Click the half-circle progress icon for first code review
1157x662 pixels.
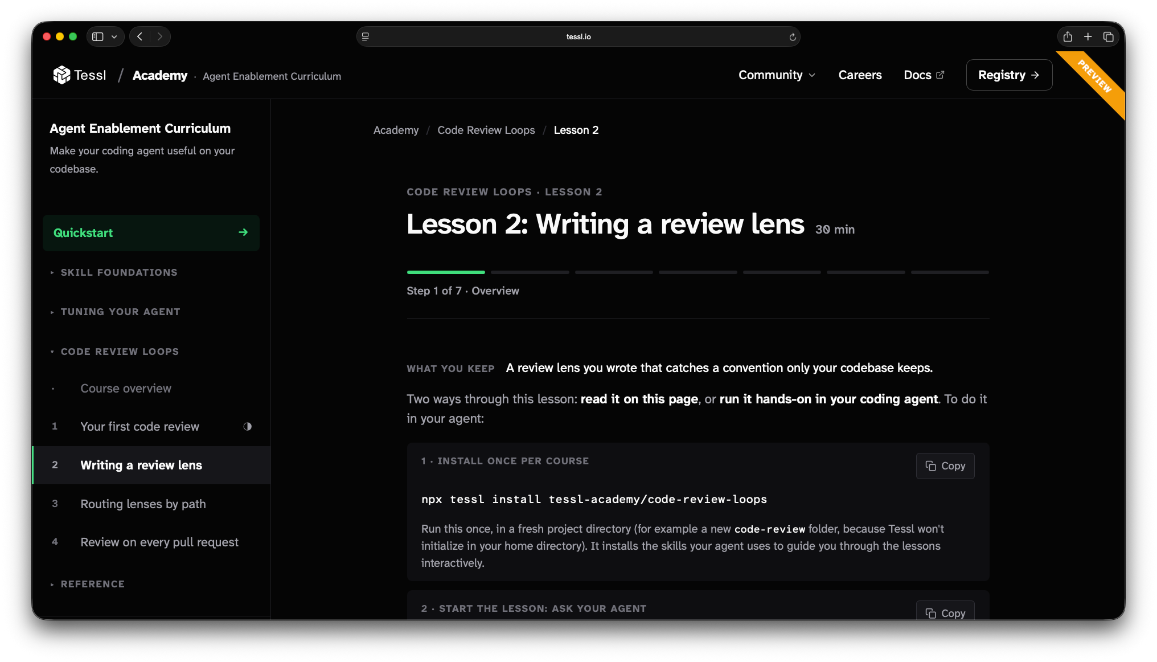pos(247,426)
